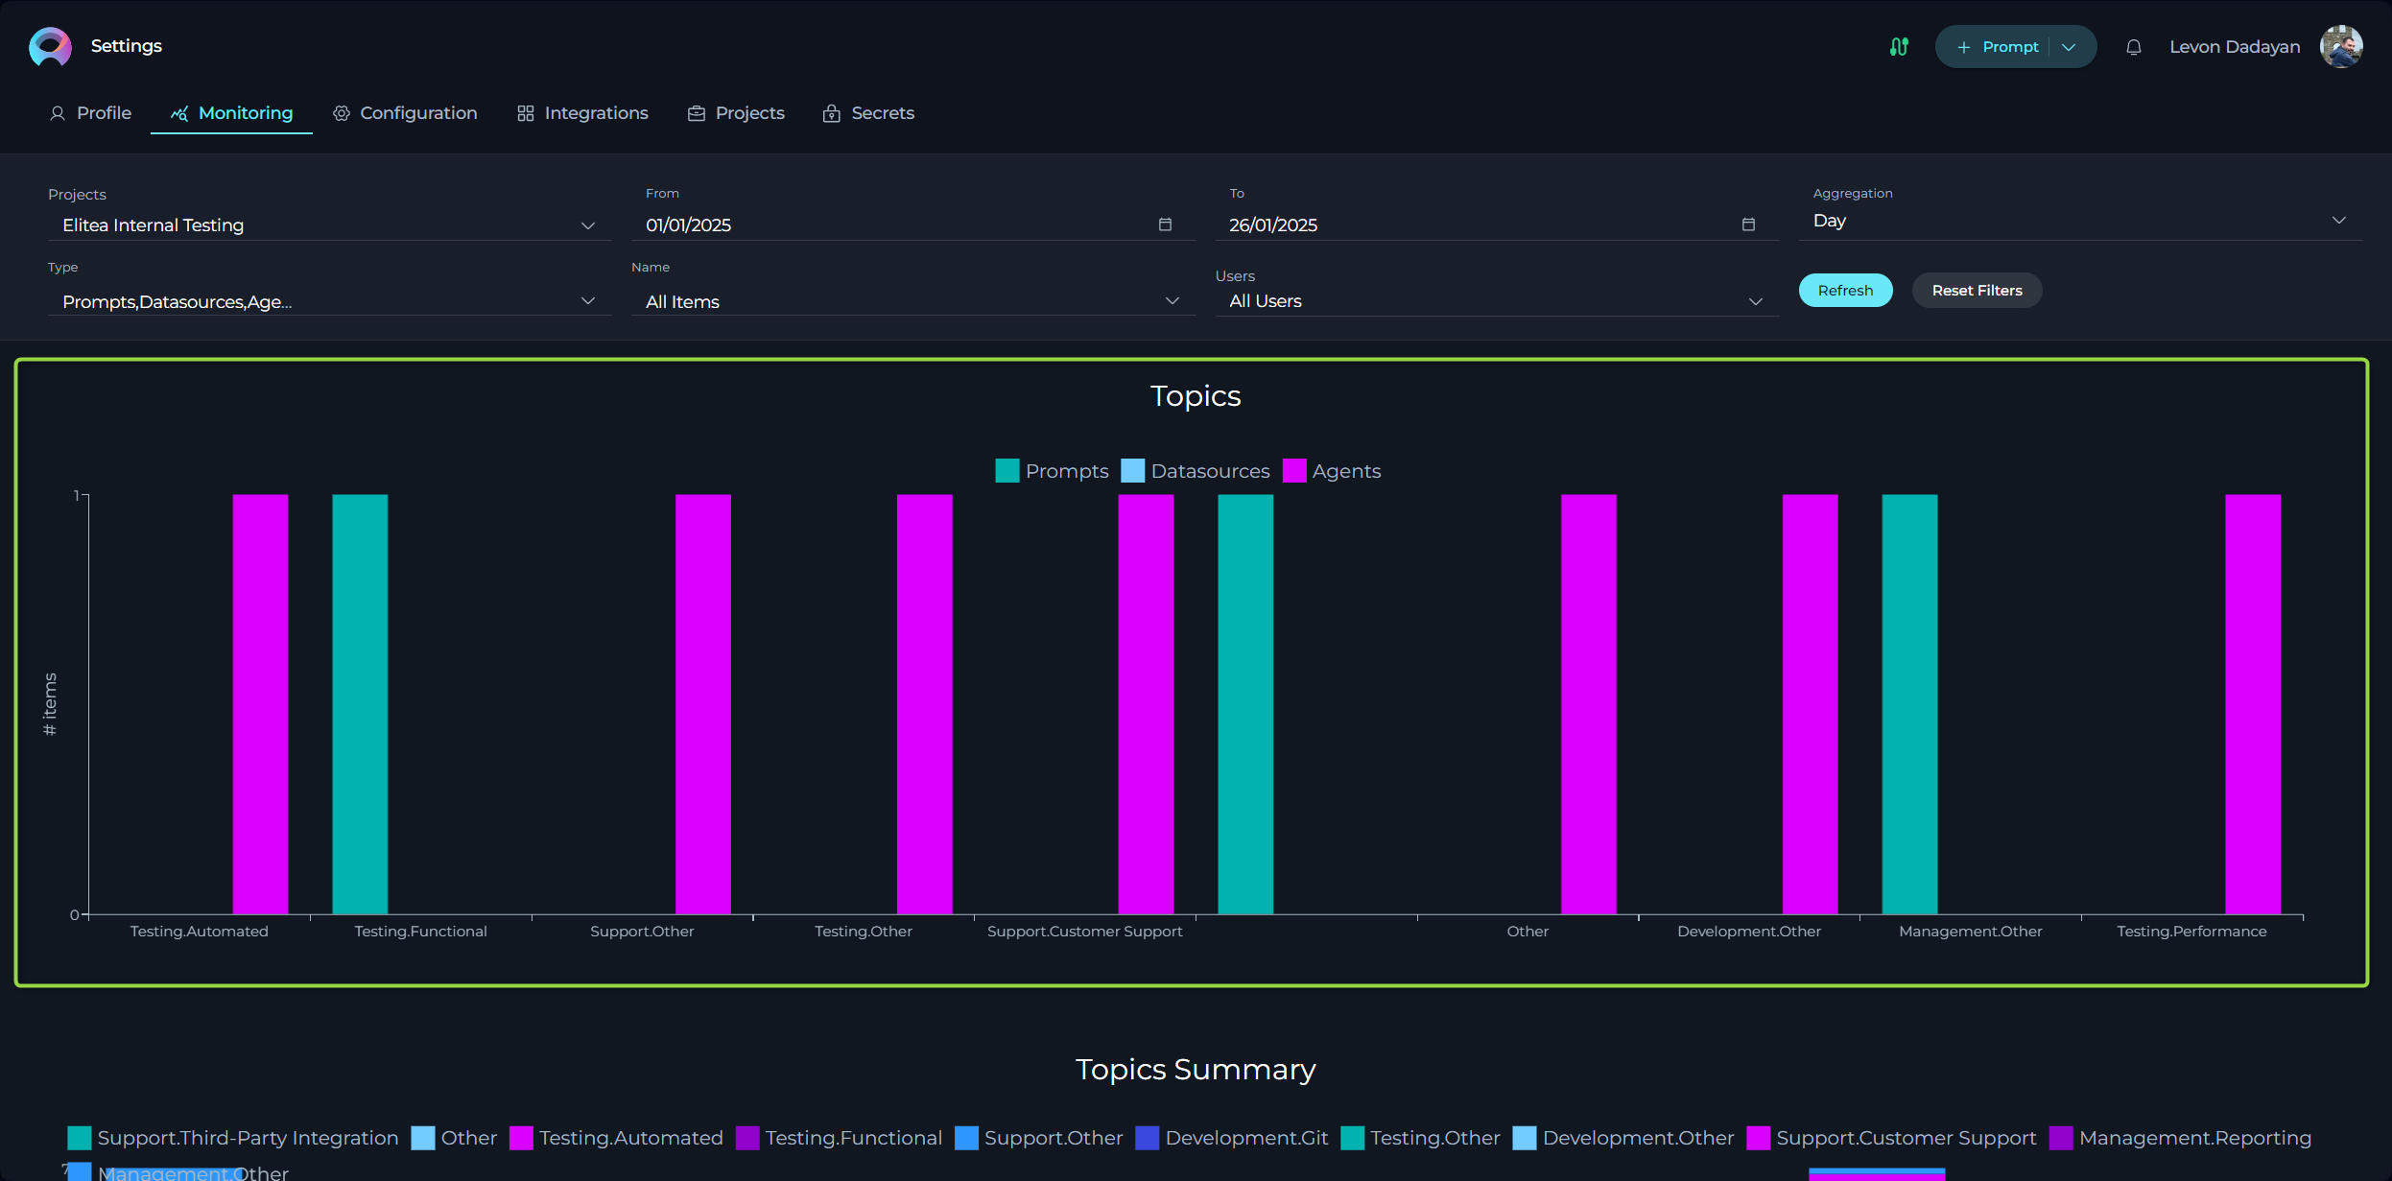Screen dimensions: 2392x1181
Task: Click the Support.Customer Support axis label
Action: (x=1084, y=932)
